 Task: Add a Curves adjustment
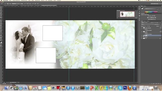pos(151,16)
